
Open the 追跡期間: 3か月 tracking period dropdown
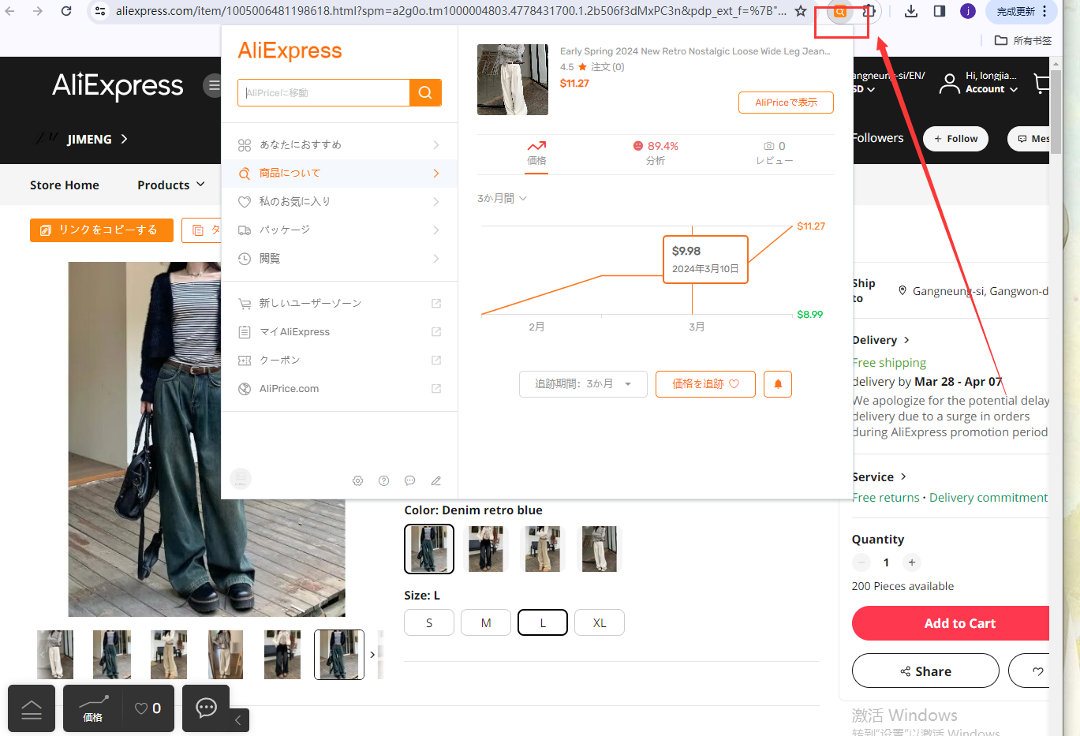click(x=583, y=384)
